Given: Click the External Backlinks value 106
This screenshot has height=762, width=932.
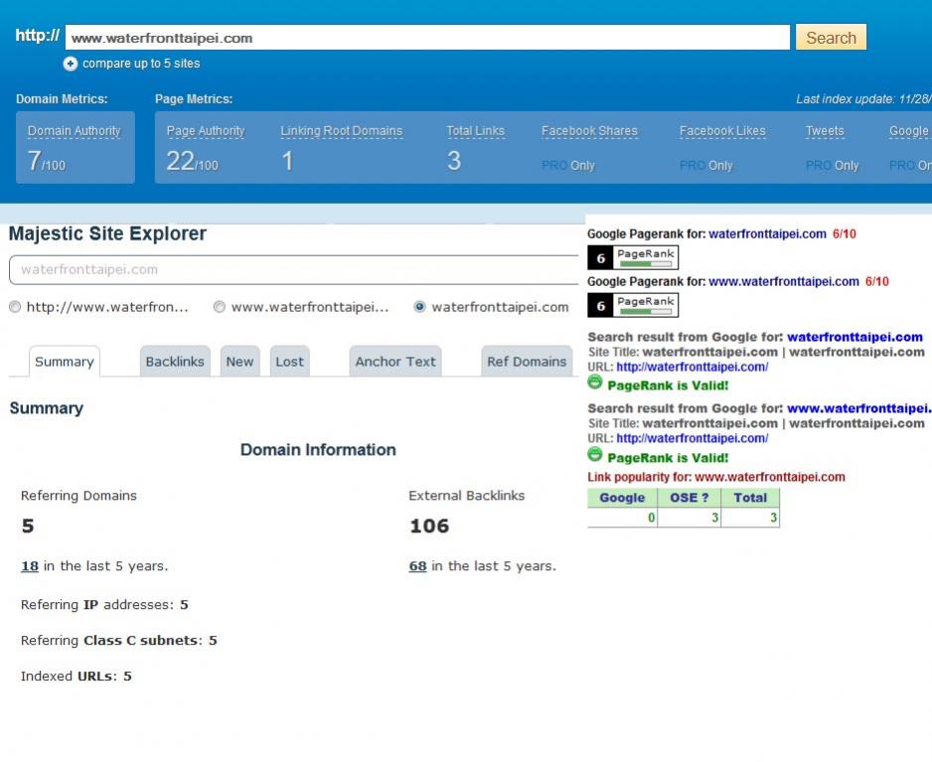Looking at the screenshot, I should click(429, 526).
